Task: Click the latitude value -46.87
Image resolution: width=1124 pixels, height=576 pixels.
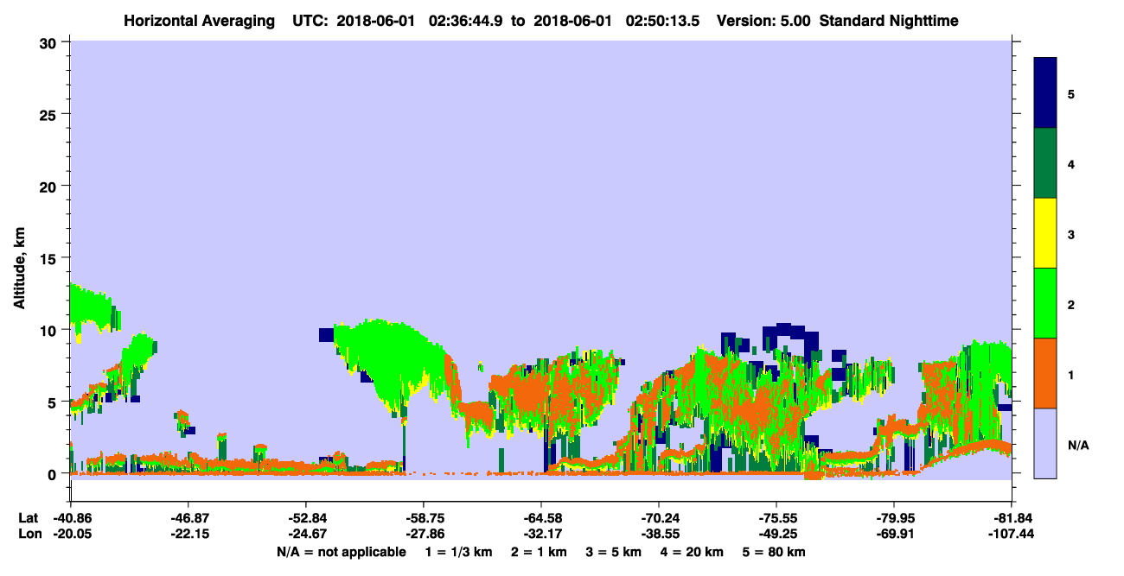Action: [x=188, y=517]
